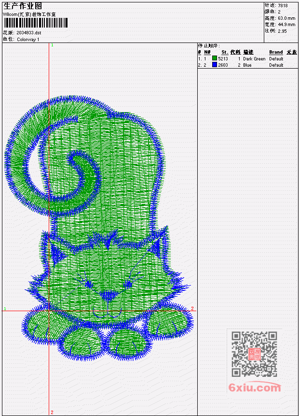Click the height value '63.0 mm'
Screen dimensions: 299x416
[286, 18]
